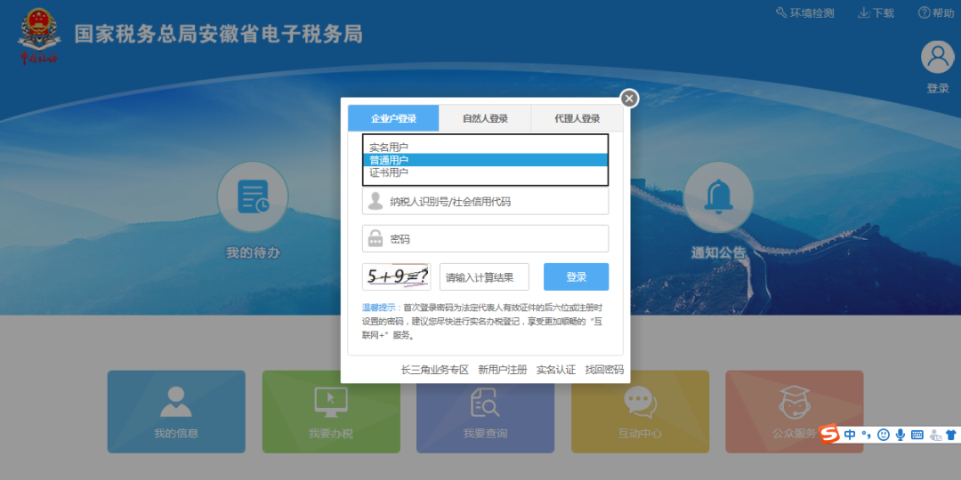Click the 纳税人识别号 input field
The height and width of the screenshot is (480, 961).
486,201
